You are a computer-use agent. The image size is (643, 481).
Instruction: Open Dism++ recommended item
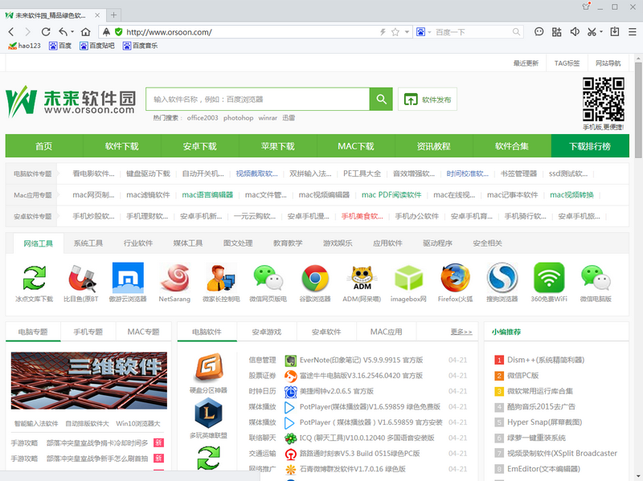546,360
